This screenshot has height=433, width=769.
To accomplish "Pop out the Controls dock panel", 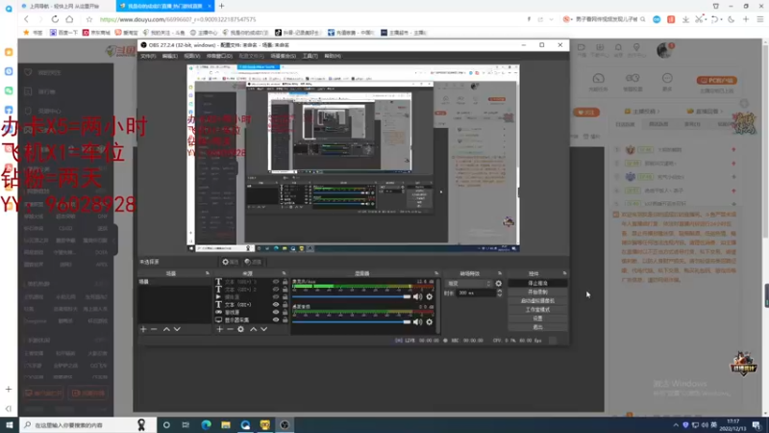I will coord(564,273).
